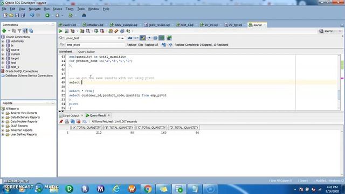Click Find next down arrow in search bar
Screen dimensions: 345x194
point(119,38)
